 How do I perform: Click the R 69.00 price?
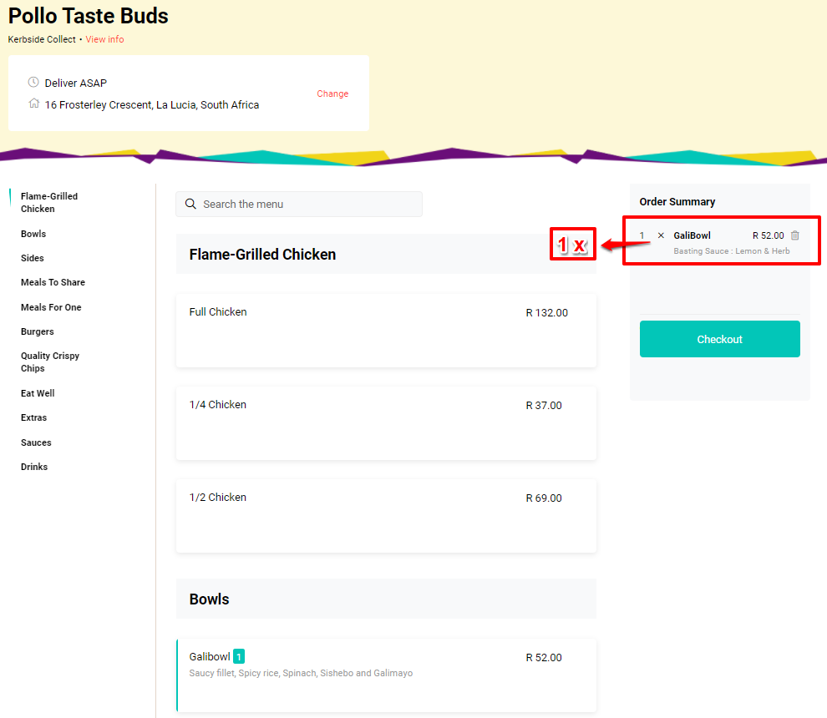pos(544,498)
